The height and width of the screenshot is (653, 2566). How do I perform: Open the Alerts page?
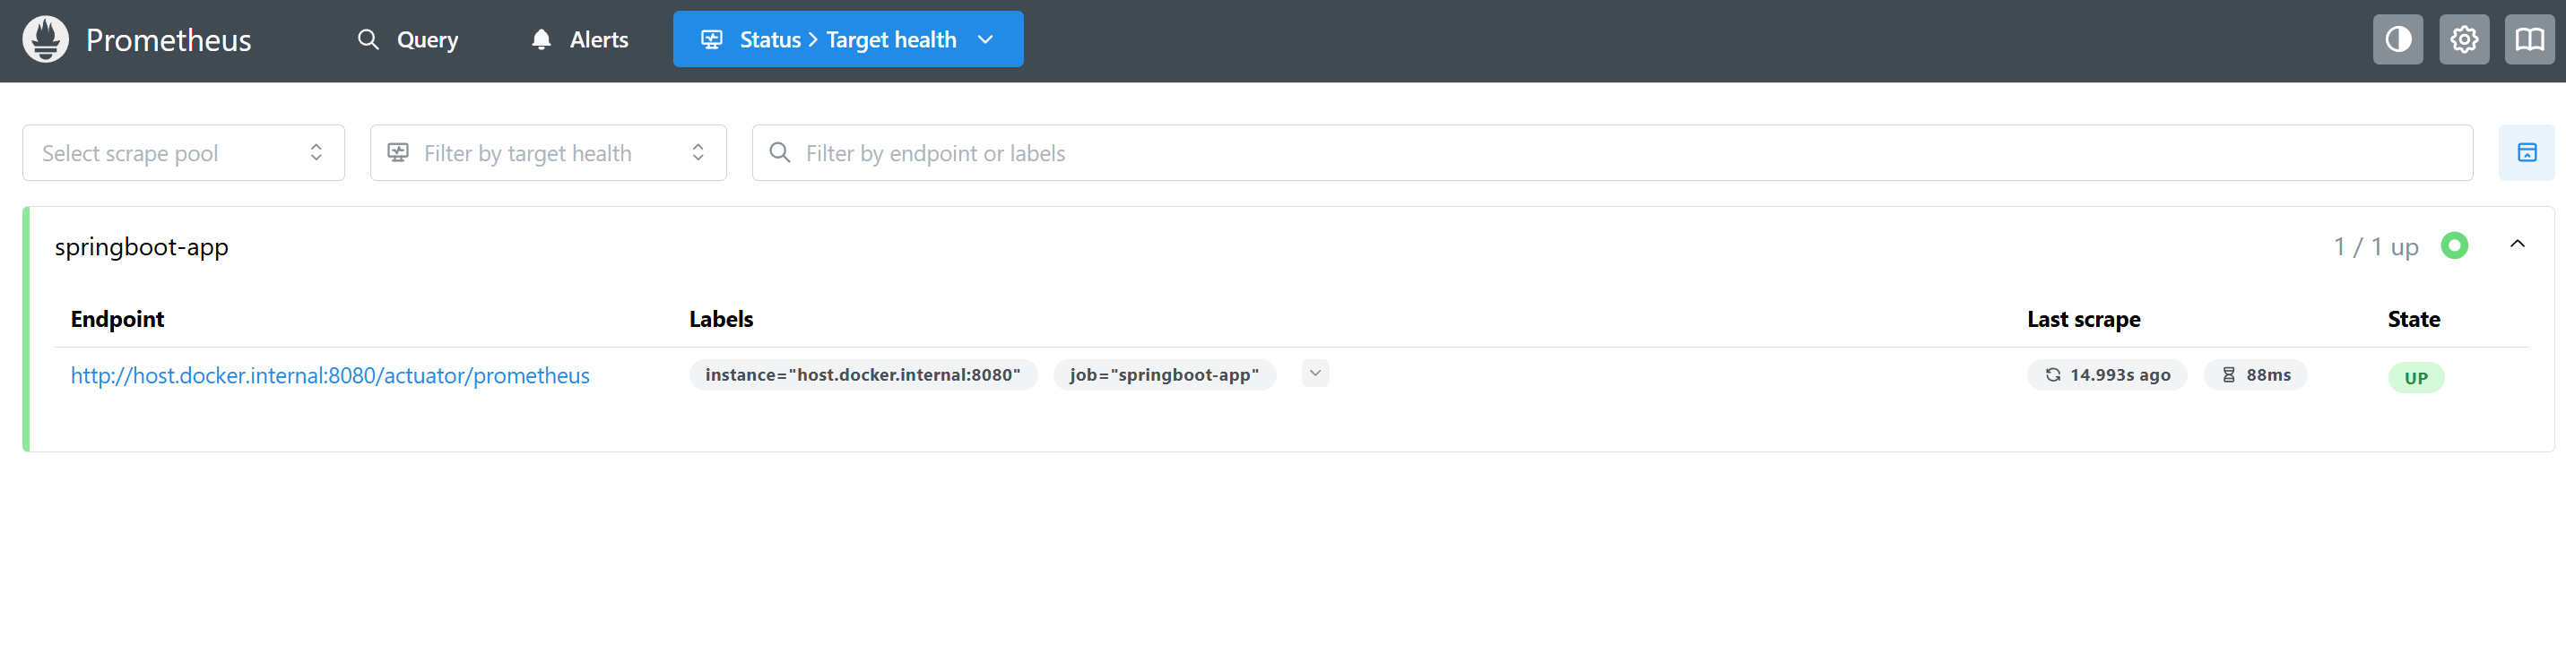click(x=580, y=39)
